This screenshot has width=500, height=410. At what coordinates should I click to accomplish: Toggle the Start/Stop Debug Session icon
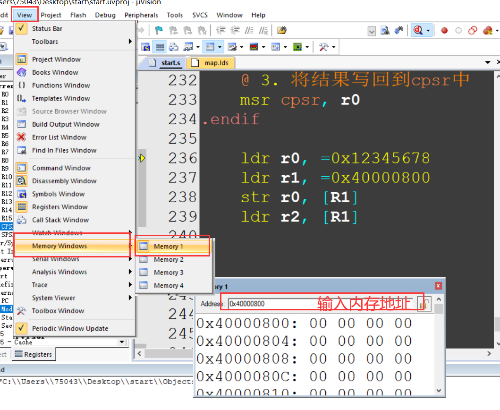coord(418,30)
